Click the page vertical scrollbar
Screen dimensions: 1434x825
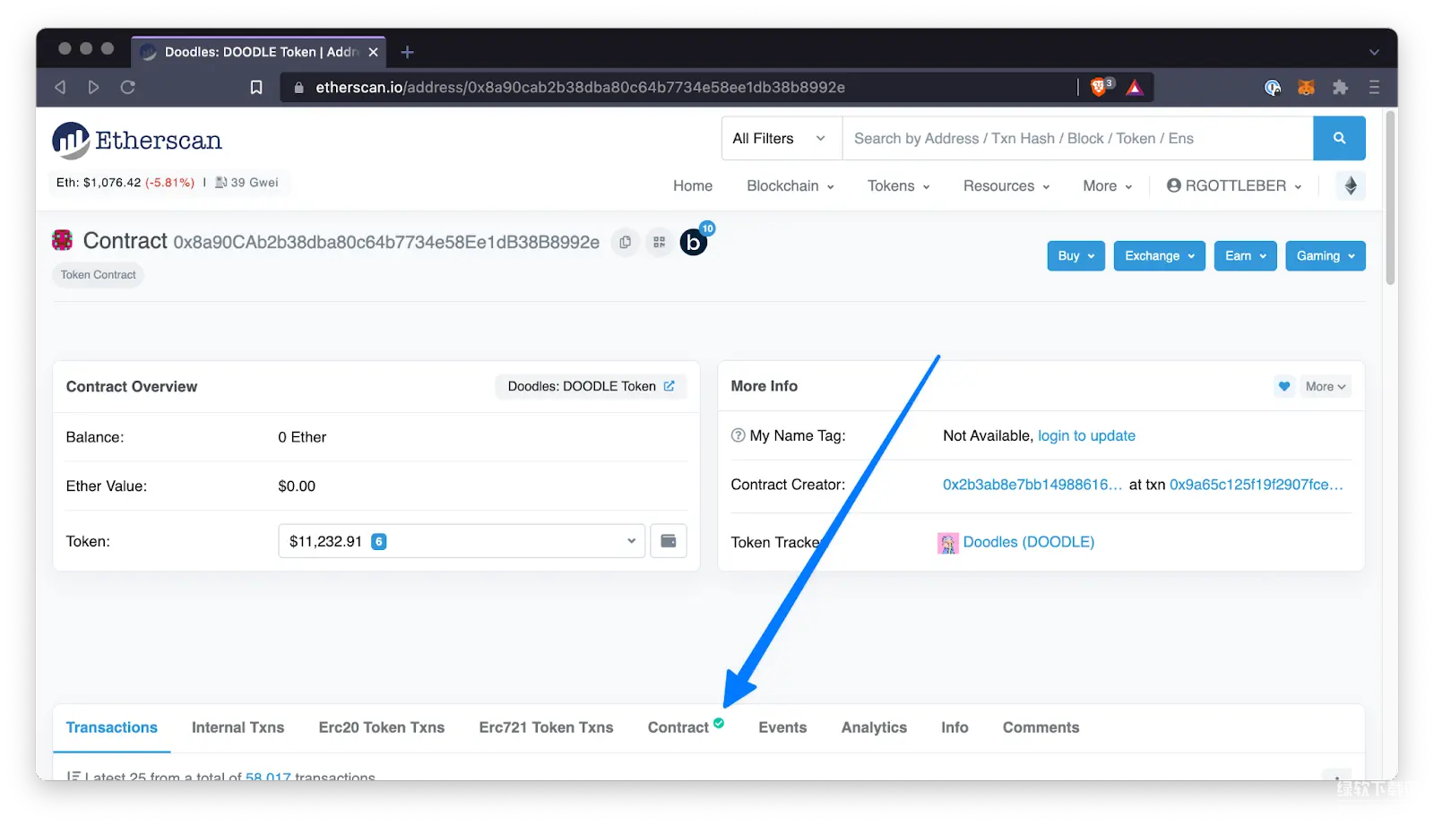pos(1390,197)
